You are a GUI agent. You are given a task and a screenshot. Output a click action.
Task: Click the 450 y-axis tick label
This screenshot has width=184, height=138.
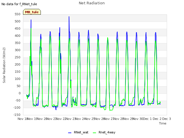[x=18, y=29]
